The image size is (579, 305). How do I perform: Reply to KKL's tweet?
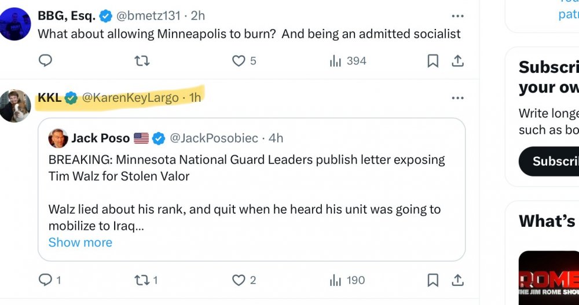(x=46, y=281)
